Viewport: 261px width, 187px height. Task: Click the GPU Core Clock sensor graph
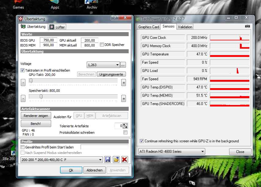coord(230,38)
